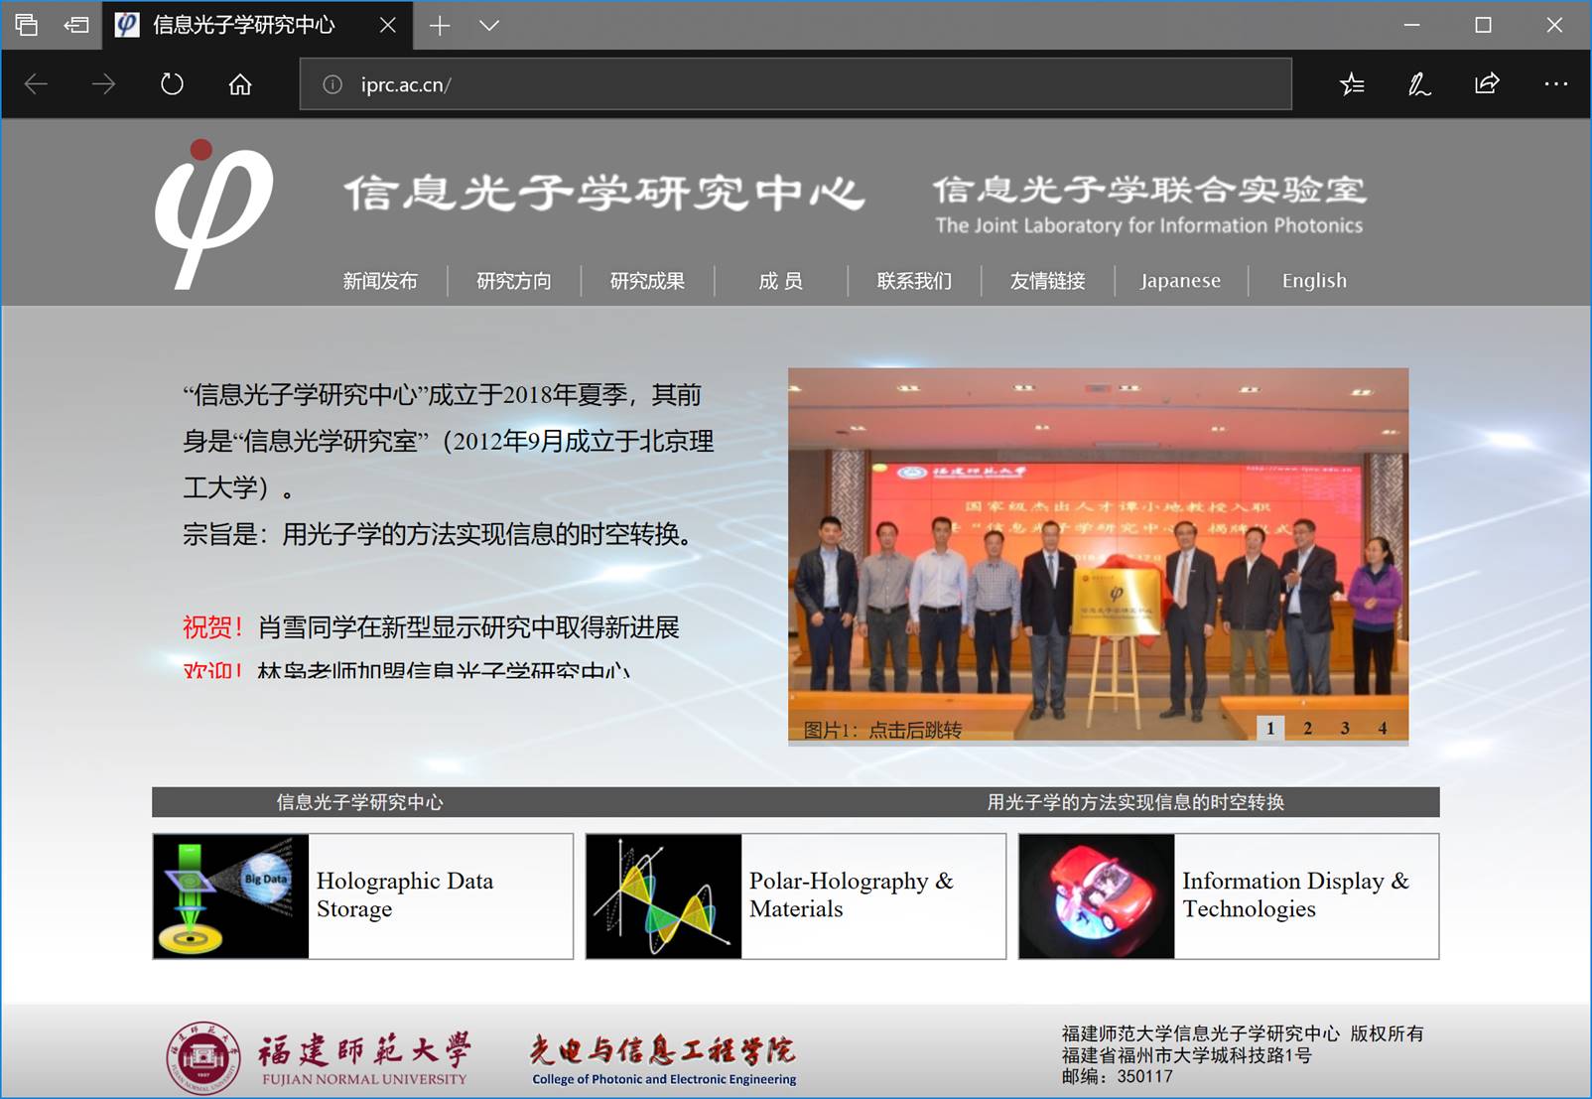1592x1099 pixels.
Task: Minimize the browser window
Action: point(1412,25)
